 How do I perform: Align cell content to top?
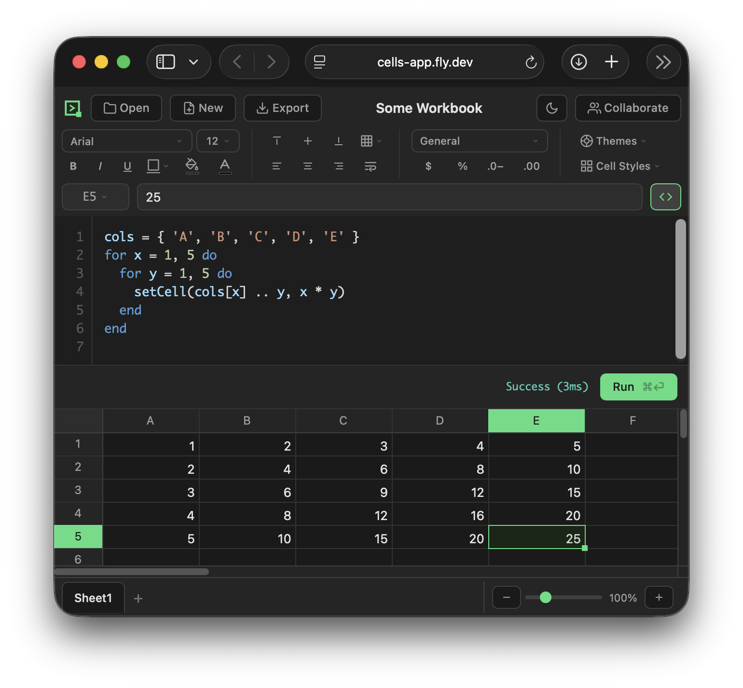tap(277, 141)
